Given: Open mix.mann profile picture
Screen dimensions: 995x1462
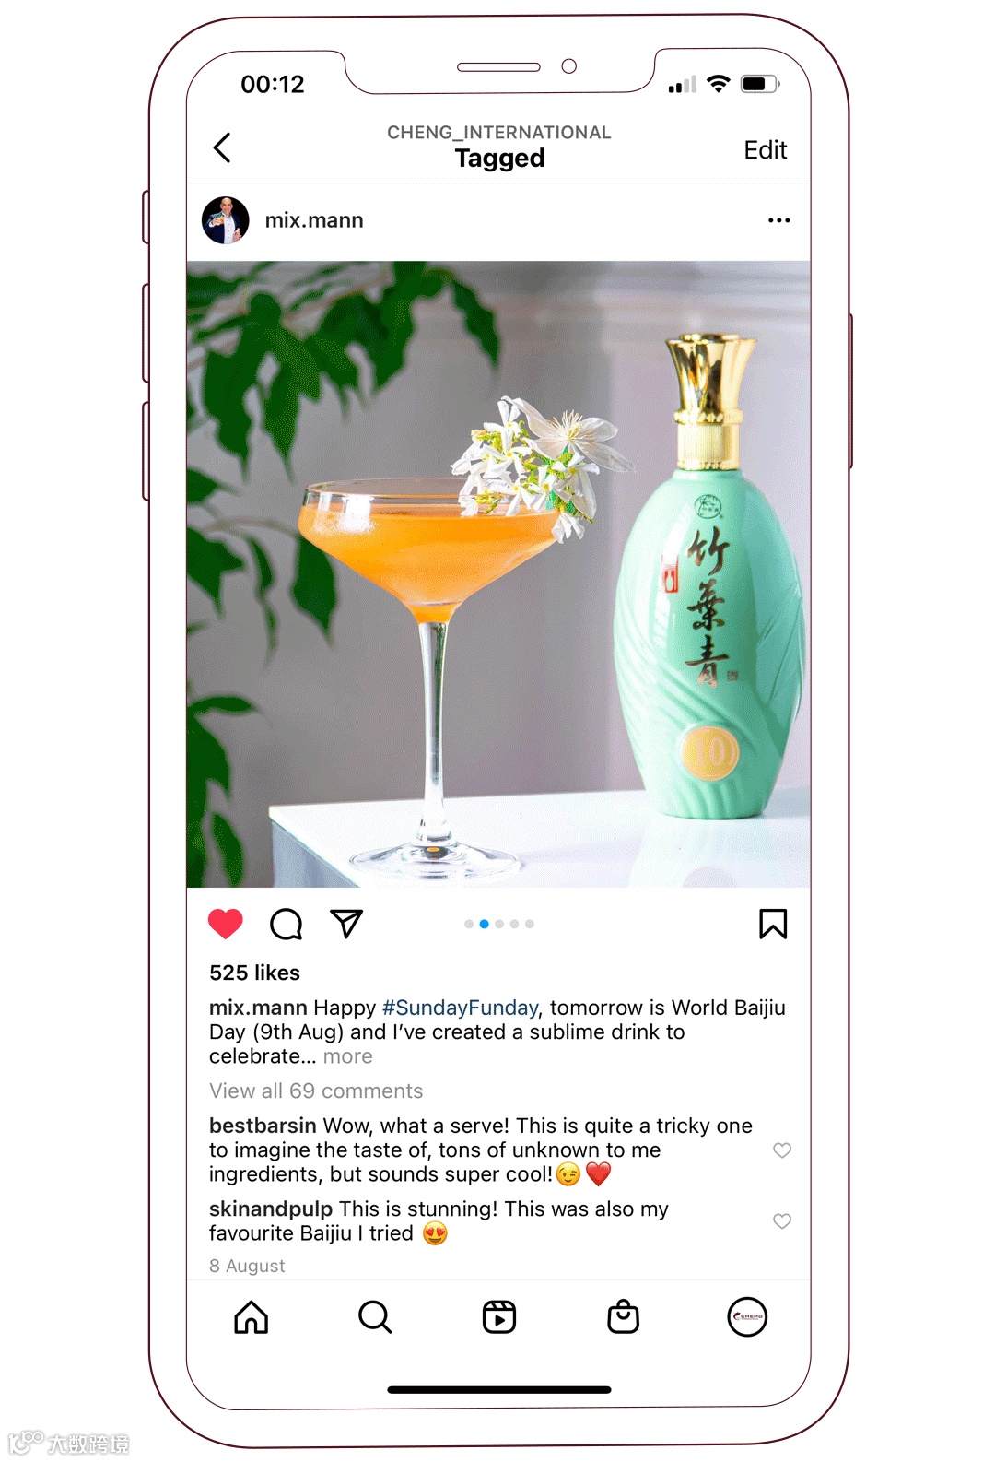Looking at the screenshot, I should tap(226, 220).
